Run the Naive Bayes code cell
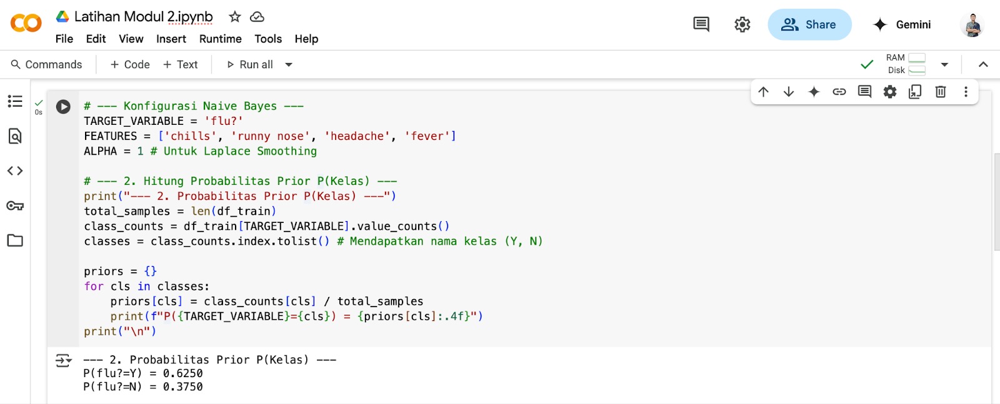The width and height of the screenshot is (1000, 404). [63, 107]
